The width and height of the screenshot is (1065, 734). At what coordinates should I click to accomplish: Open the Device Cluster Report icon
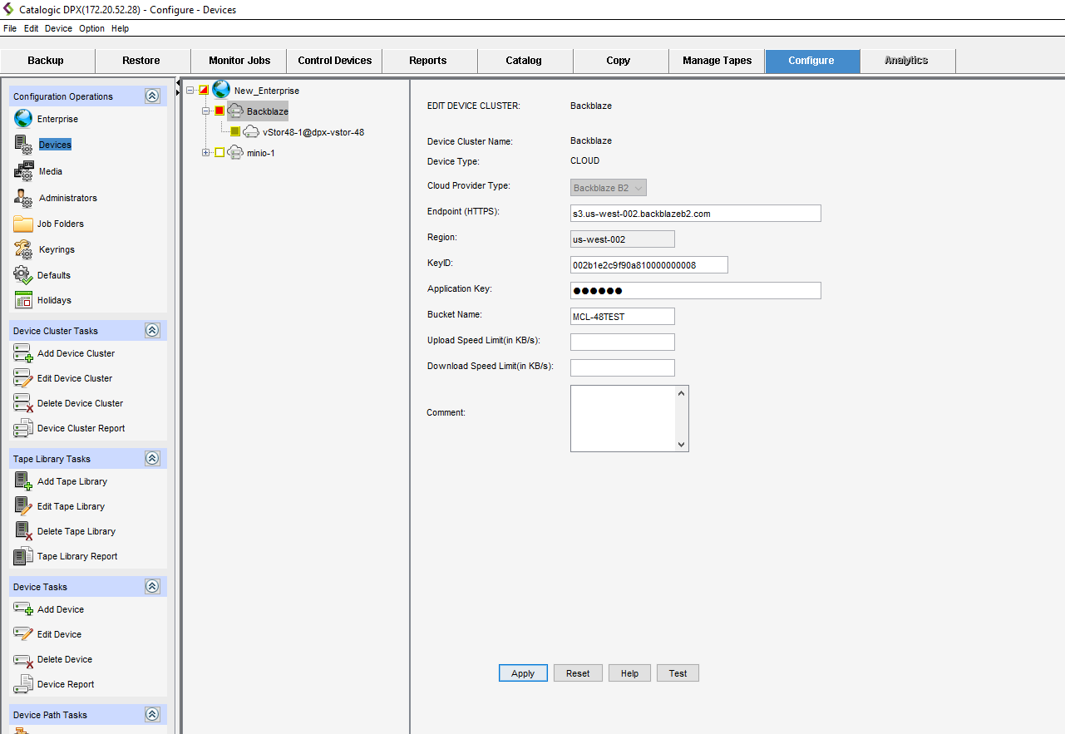pyautogui.click(x=23, y=428)
